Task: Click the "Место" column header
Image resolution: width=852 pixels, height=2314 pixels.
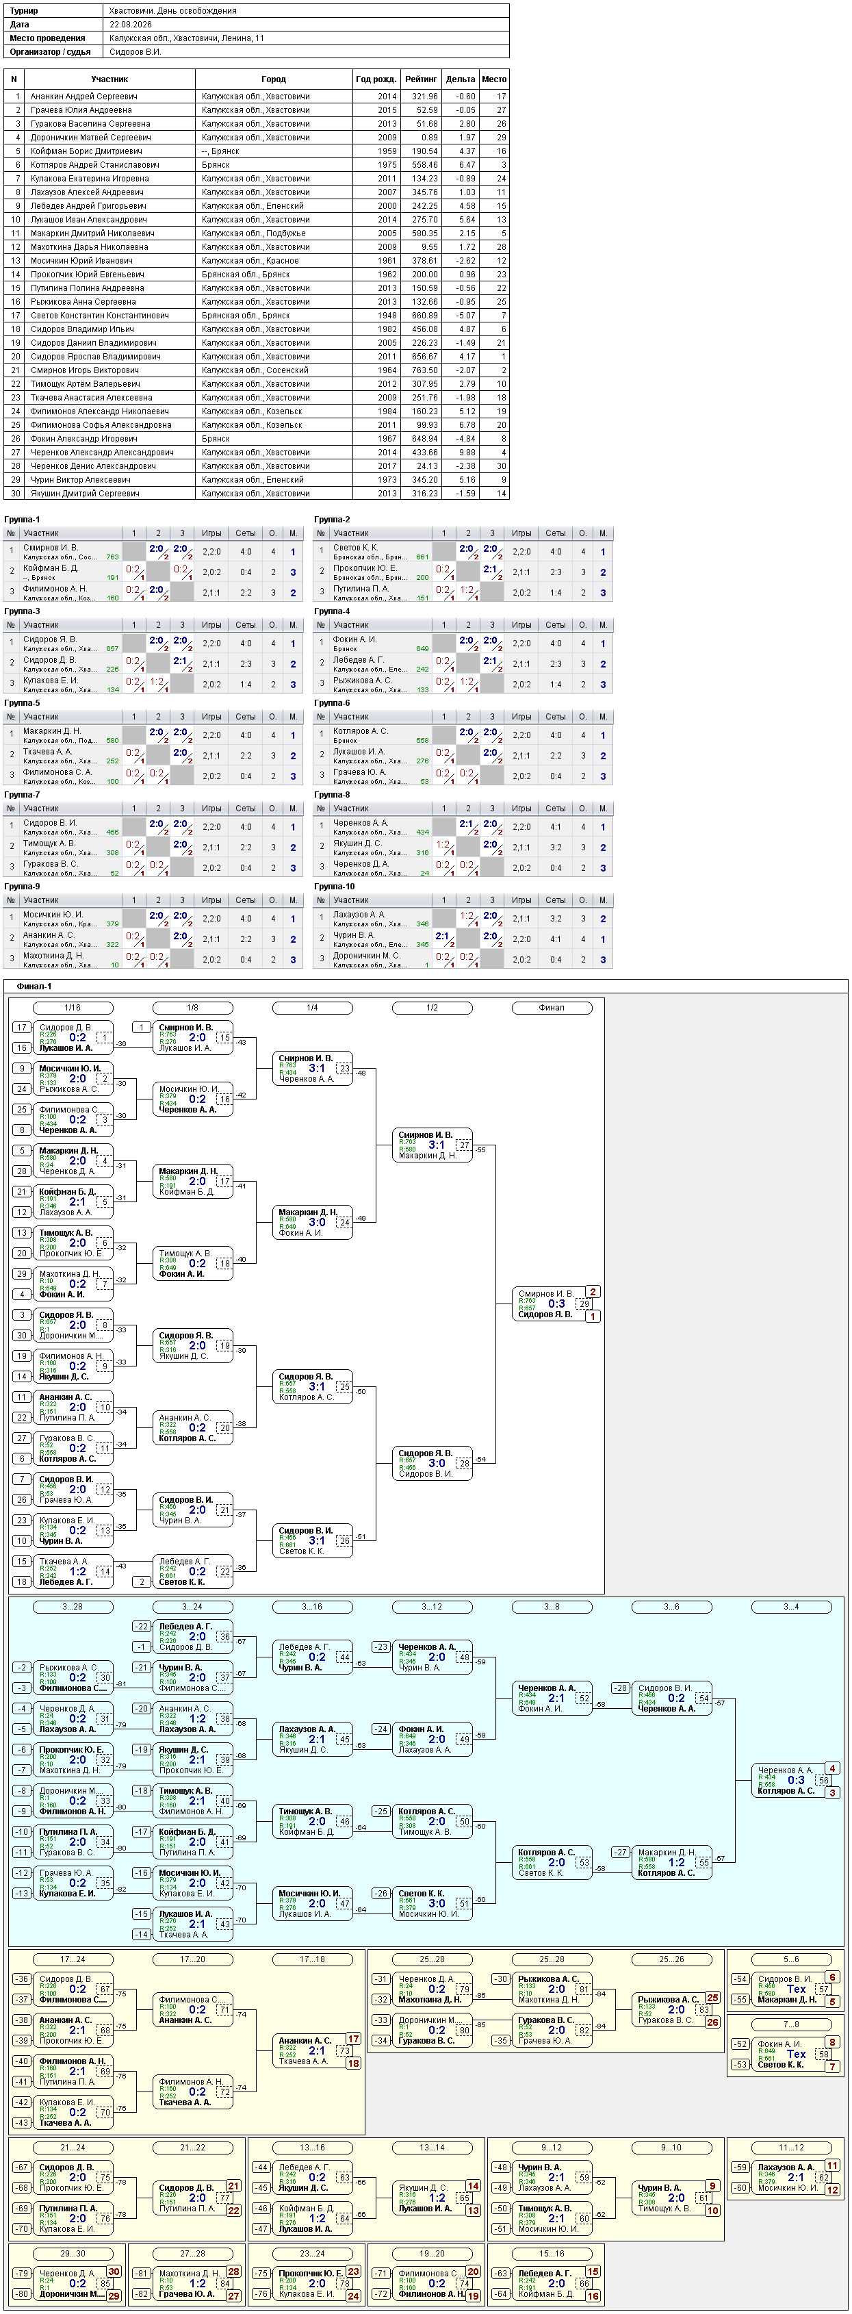Action: point(494,79)
